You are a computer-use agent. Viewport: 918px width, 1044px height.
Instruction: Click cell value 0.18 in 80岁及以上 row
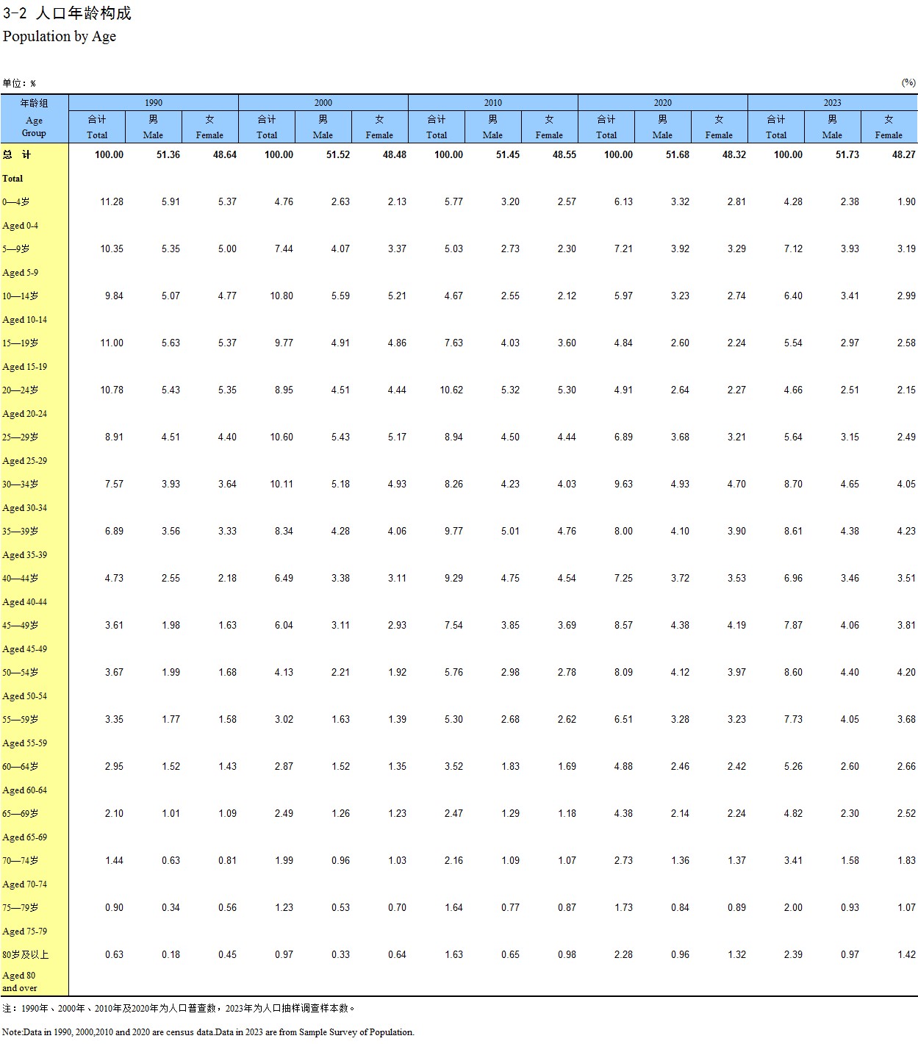171,954
